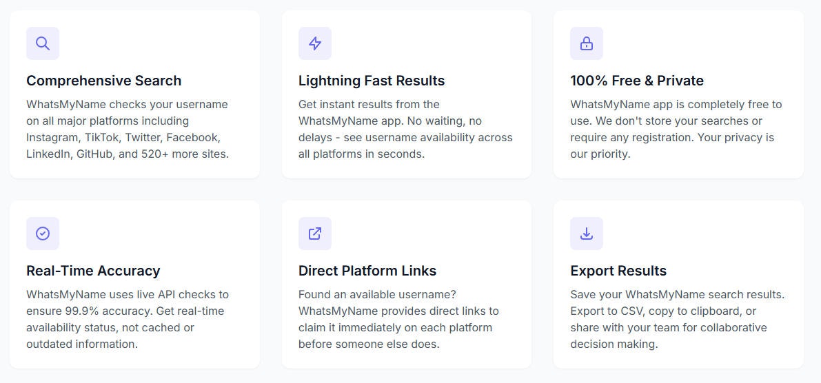Click the paragraph about claiming available usernames

tap(398, 319)
